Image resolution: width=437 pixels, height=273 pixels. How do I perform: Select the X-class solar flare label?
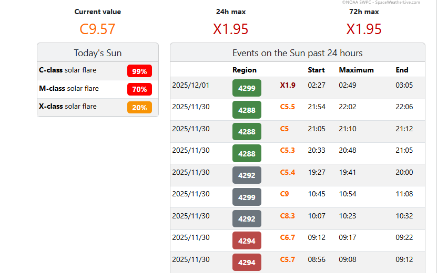click(68, 106)
